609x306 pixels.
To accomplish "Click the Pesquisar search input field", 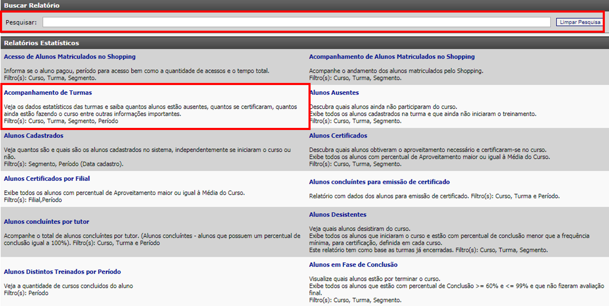I will [296, 22].
